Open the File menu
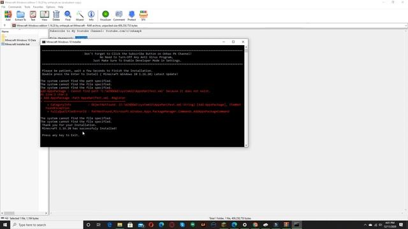The image size is (408, 229). 3,7
